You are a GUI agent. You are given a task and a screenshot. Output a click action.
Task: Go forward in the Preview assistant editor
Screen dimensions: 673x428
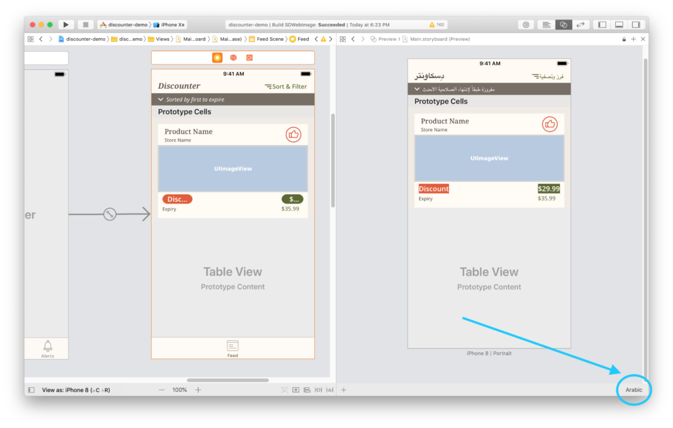pyautogui.click(x=363, y=39)
